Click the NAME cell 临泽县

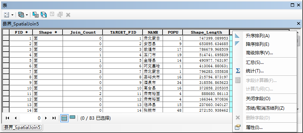pyautogui.click(x=153, y=105)
